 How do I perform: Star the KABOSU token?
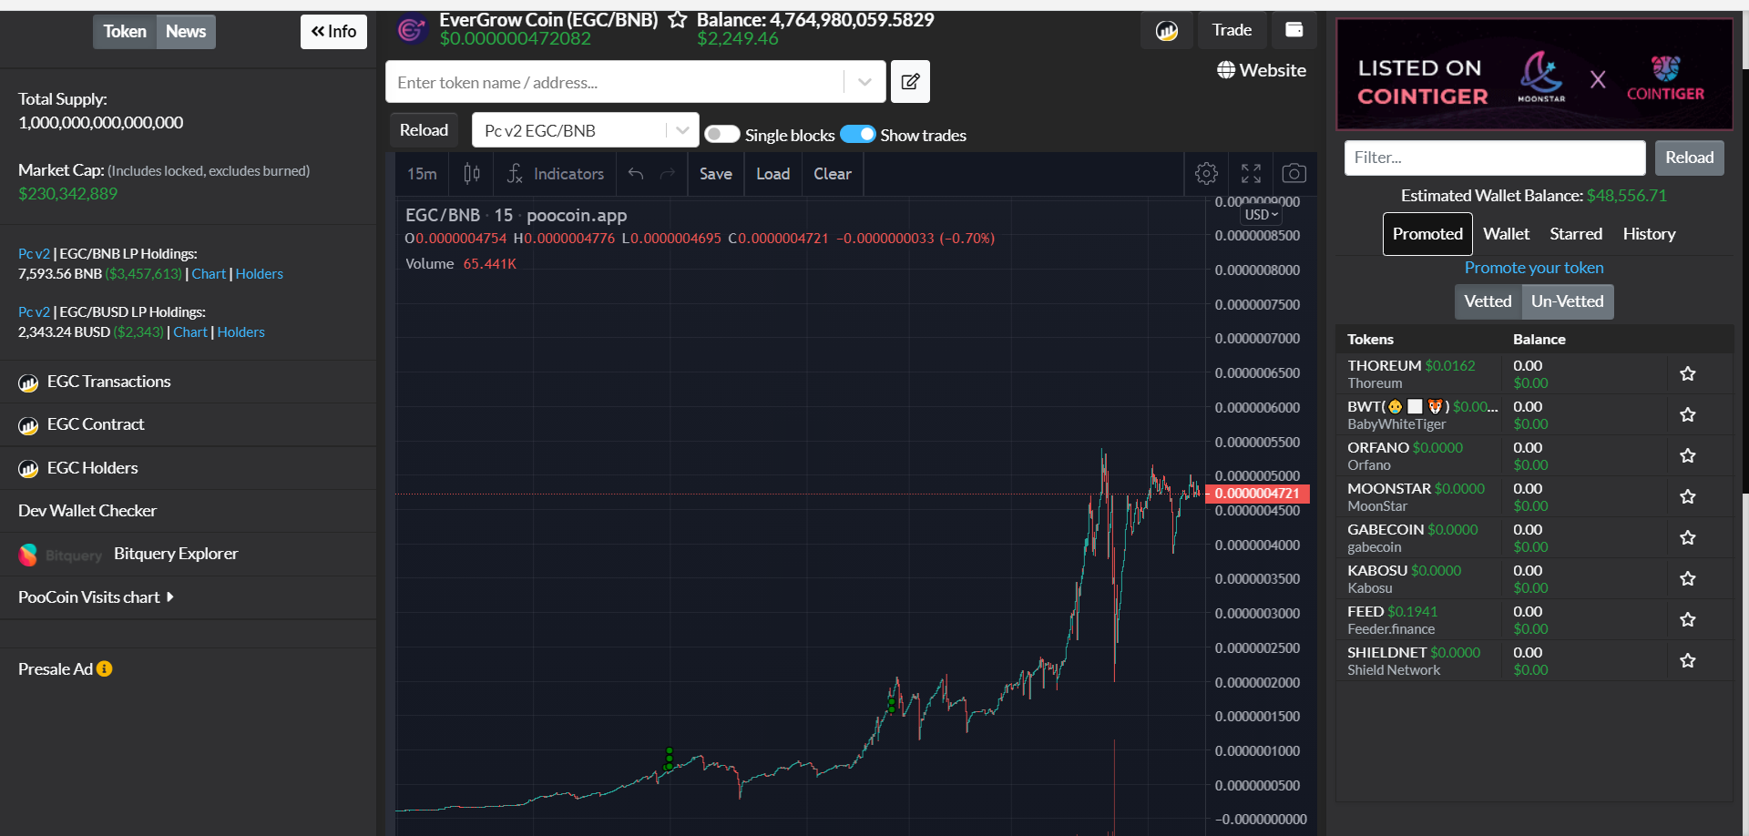pos(1688,578)
